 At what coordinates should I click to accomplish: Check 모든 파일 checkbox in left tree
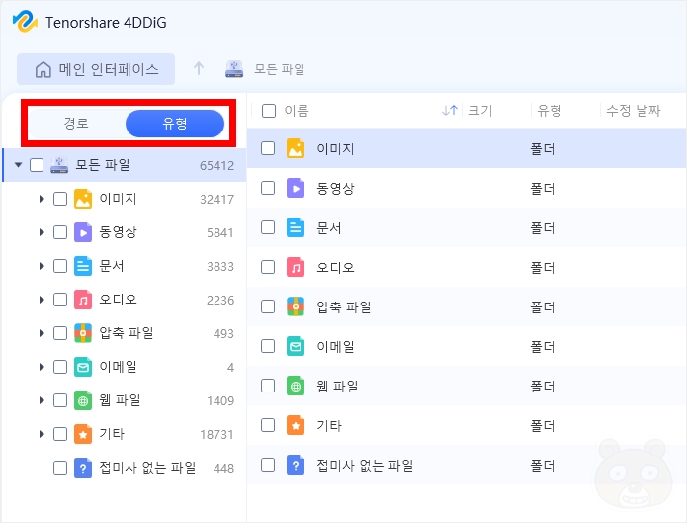(x=37, y=165)
